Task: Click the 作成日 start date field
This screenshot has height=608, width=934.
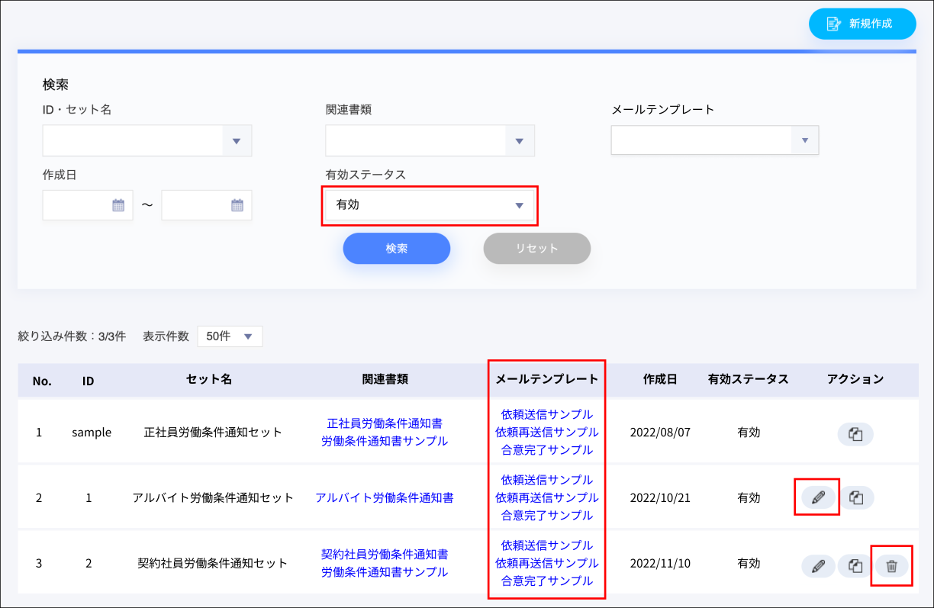Action: [76, 205]
